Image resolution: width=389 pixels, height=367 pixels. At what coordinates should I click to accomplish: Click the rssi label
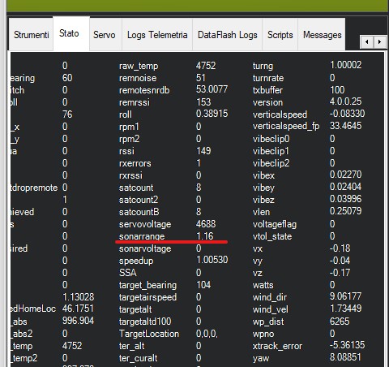click(126, 151)
